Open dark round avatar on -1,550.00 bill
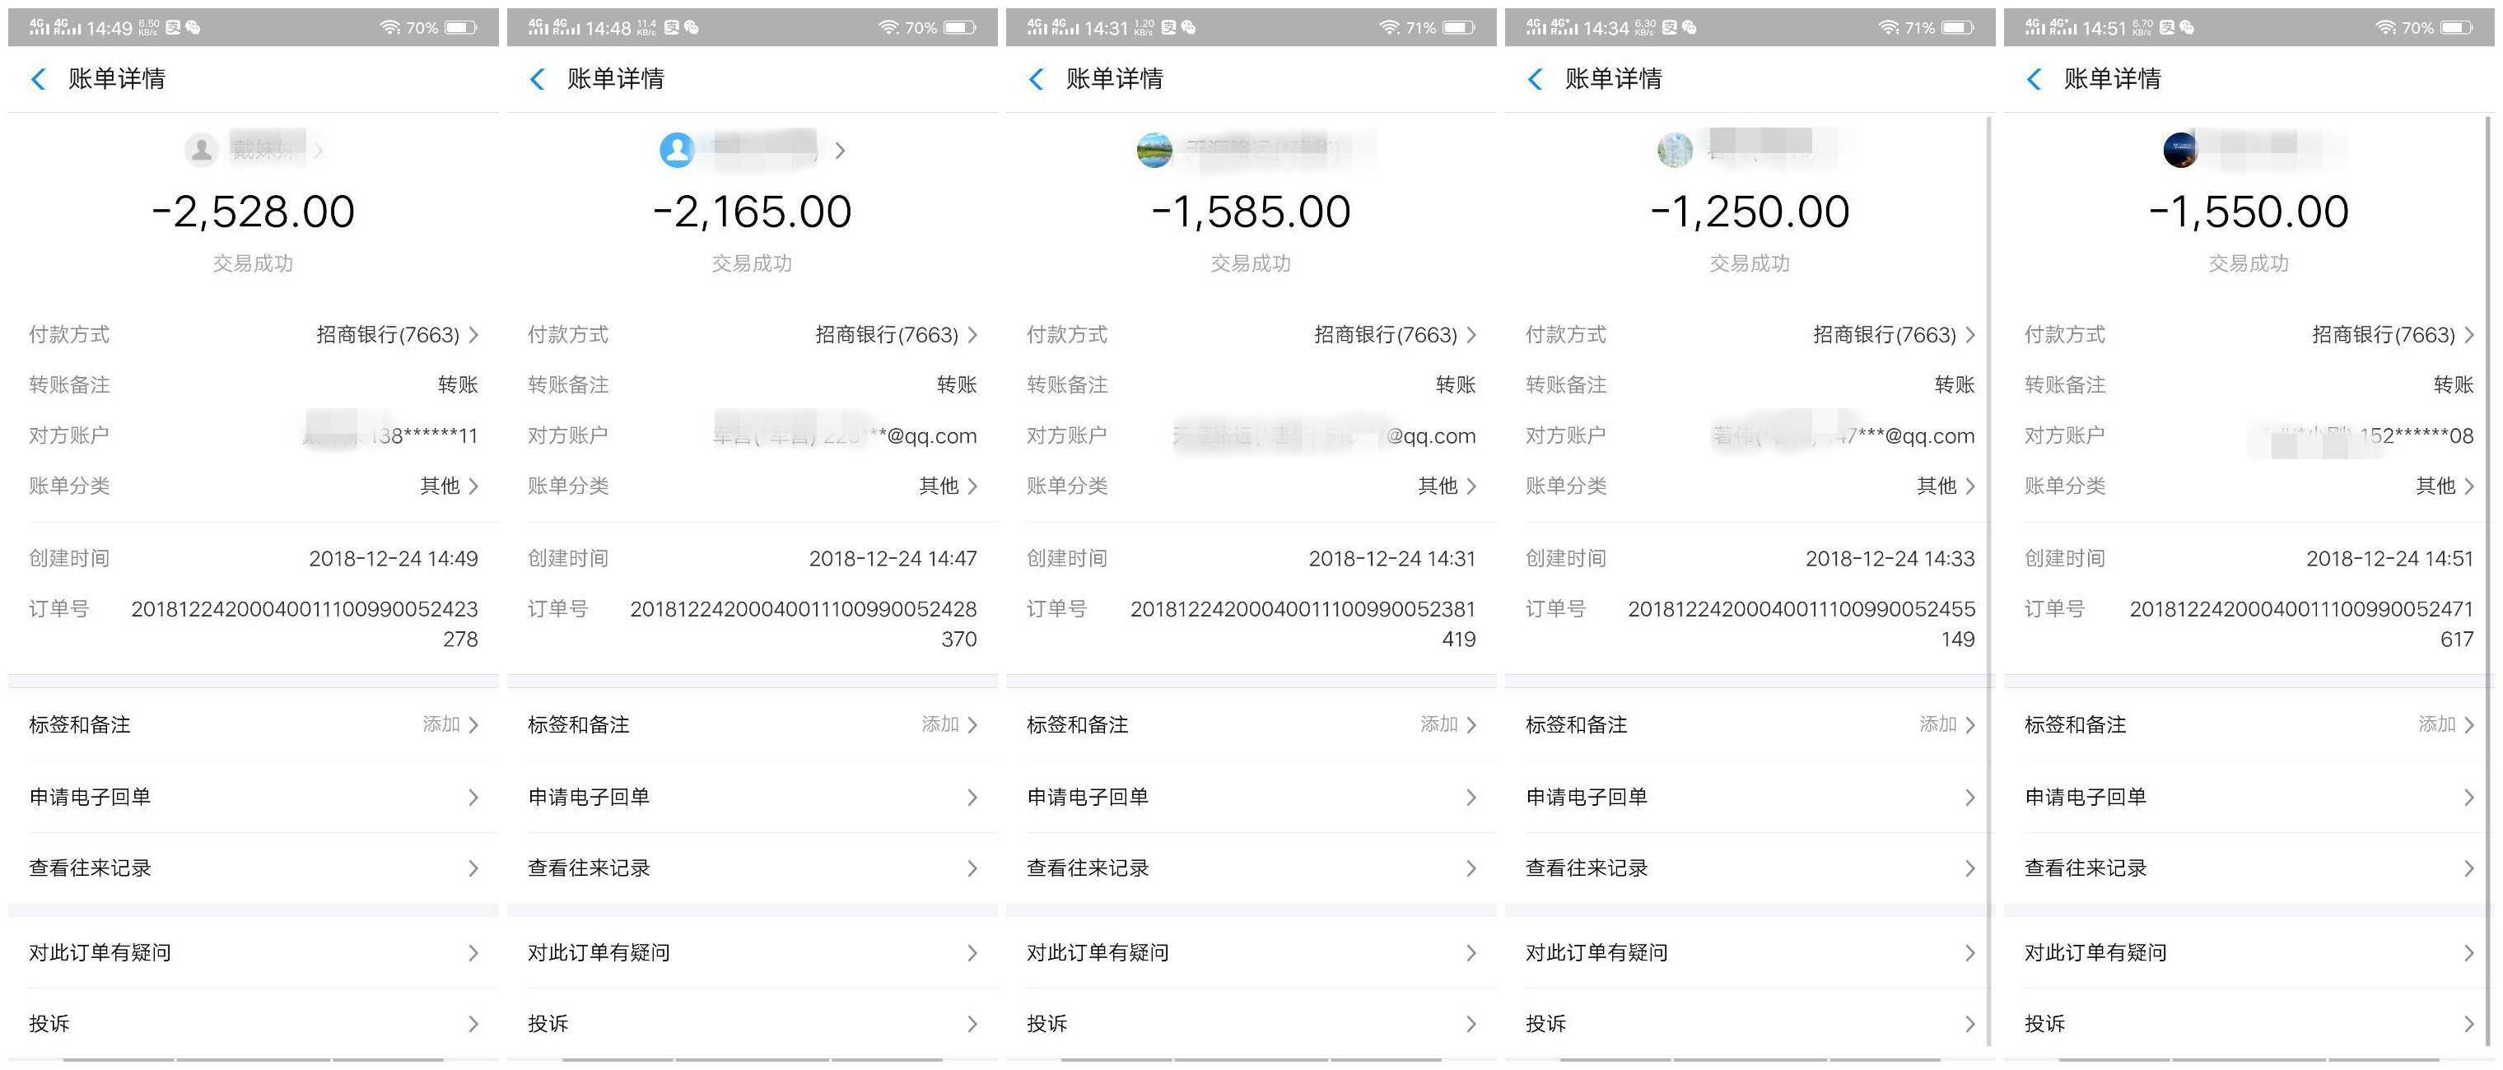The height and width of the screenshot is (1070, 2503). coord(2180,150)
